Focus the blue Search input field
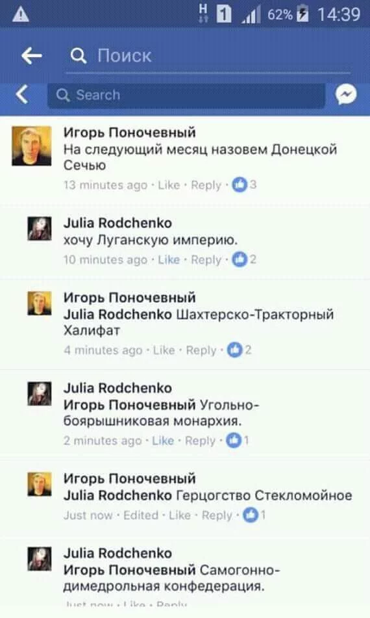The height and width of the screenshot is (618, 370). click(x=186, y=95)
